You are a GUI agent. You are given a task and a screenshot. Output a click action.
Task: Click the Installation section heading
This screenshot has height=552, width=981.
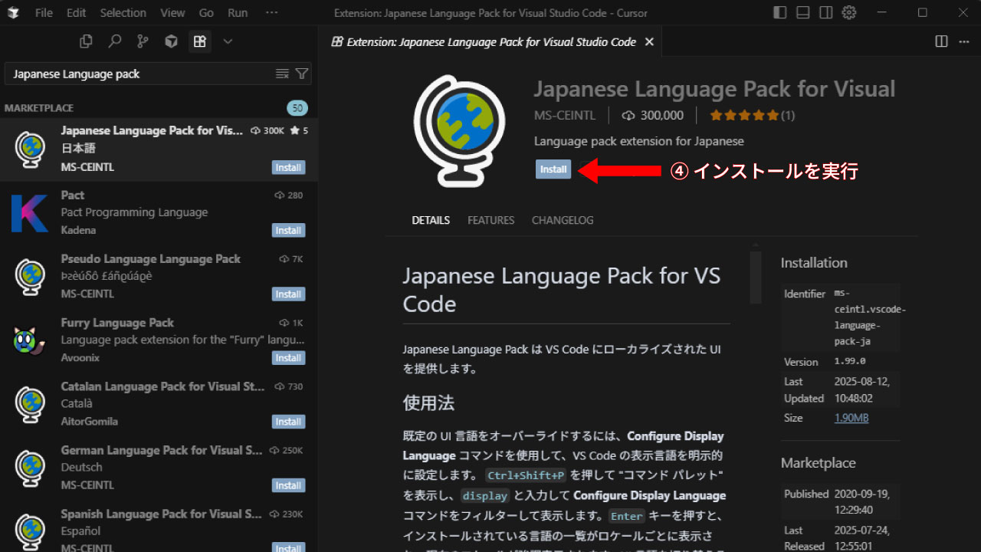(814, 262)
